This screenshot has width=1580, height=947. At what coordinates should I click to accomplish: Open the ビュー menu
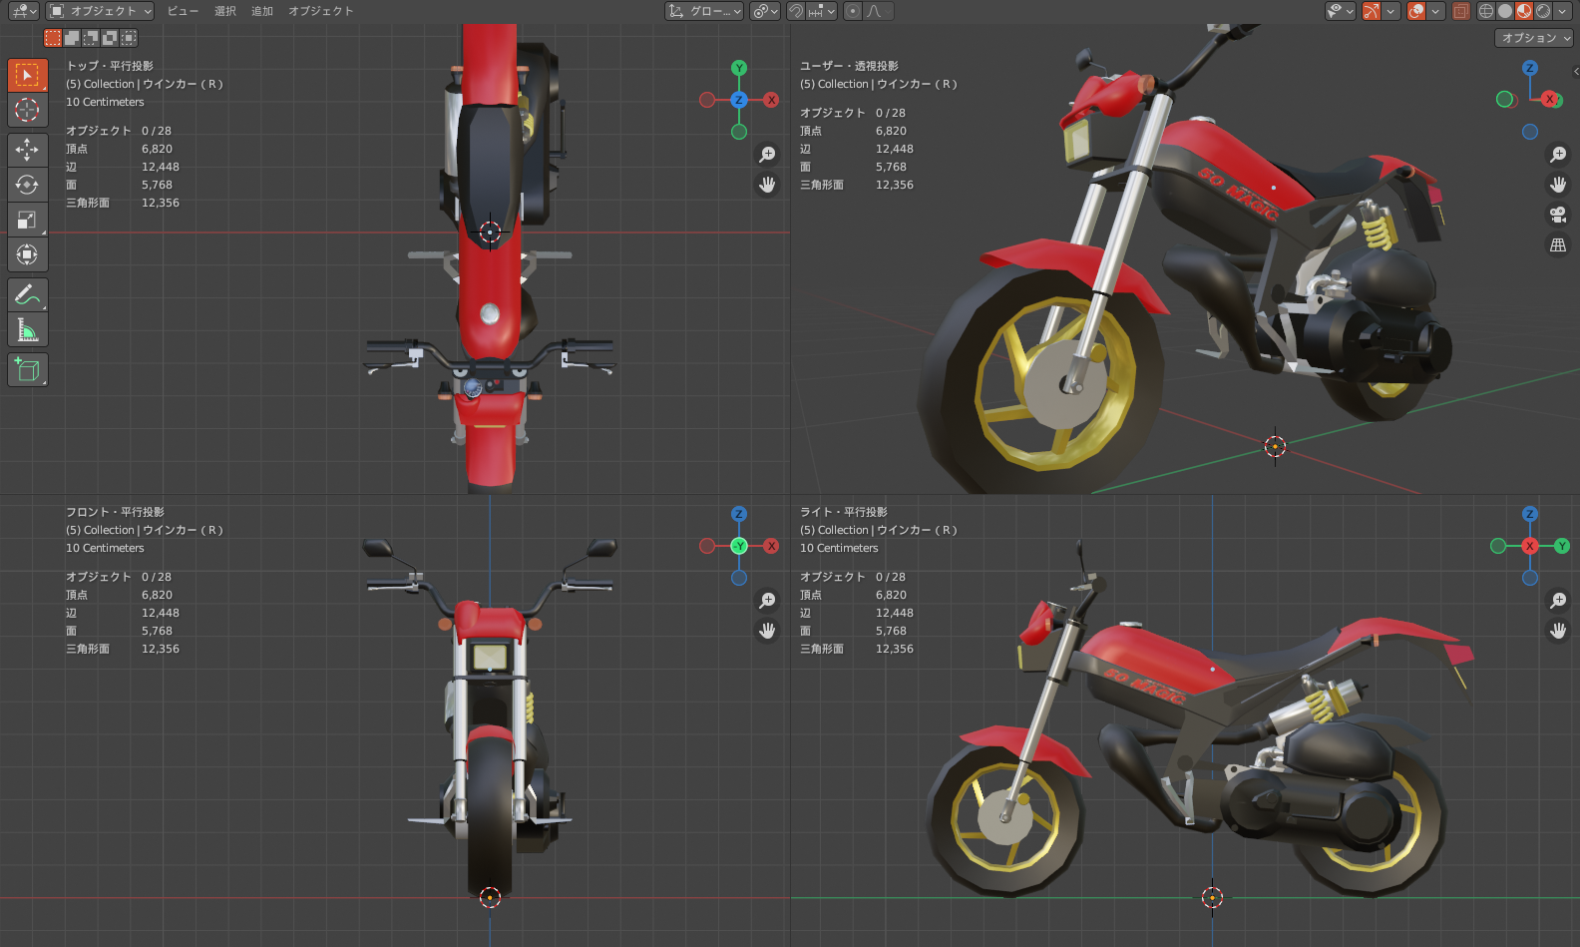(183, 11)
